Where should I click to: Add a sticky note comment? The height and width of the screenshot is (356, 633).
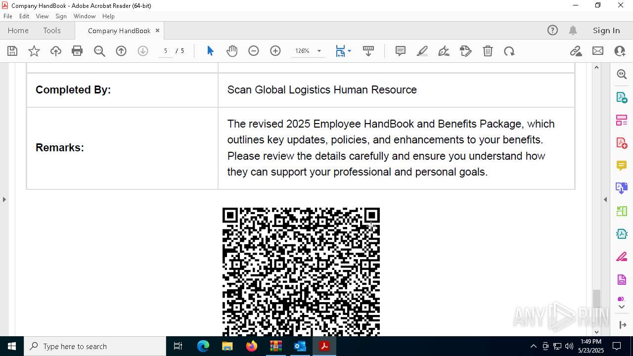[401, 51]
